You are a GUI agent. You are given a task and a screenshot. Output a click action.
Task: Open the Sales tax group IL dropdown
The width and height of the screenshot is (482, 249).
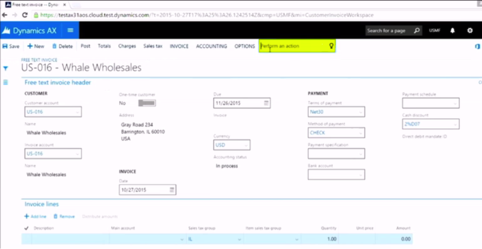click(x=239, y=239)
